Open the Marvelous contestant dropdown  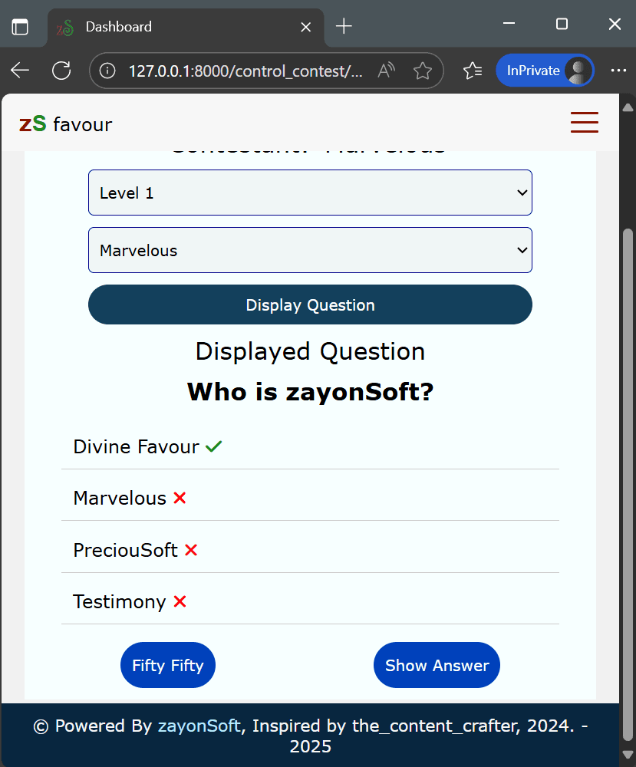[310, 250]
